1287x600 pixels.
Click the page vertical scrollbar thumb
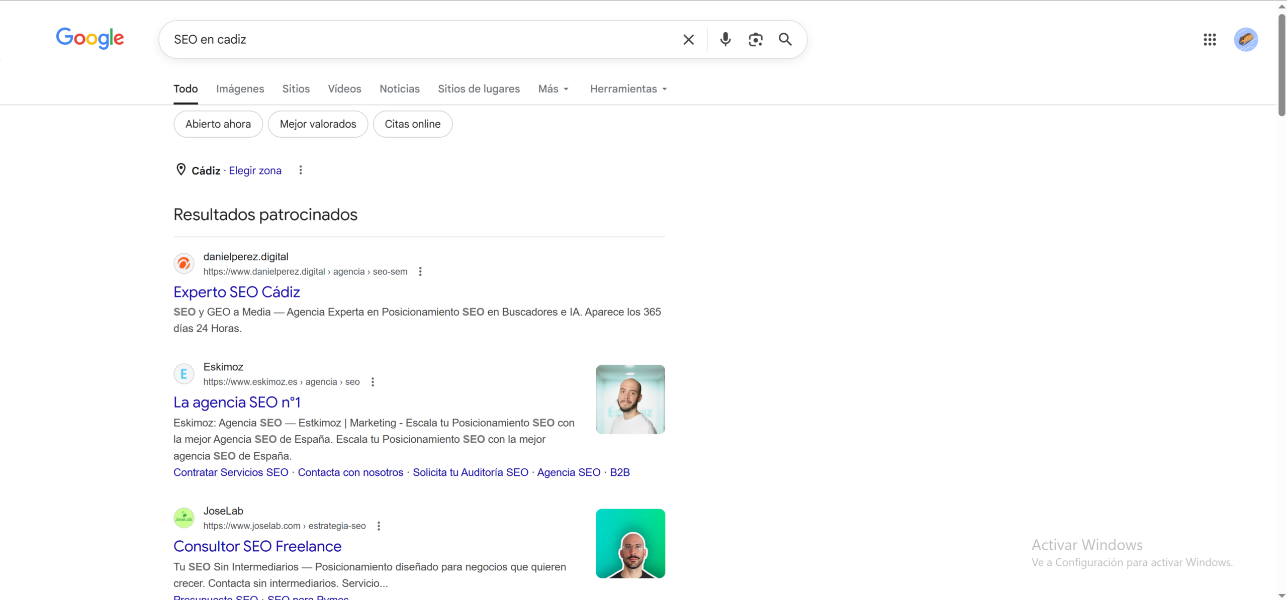tap(1281, 65)
